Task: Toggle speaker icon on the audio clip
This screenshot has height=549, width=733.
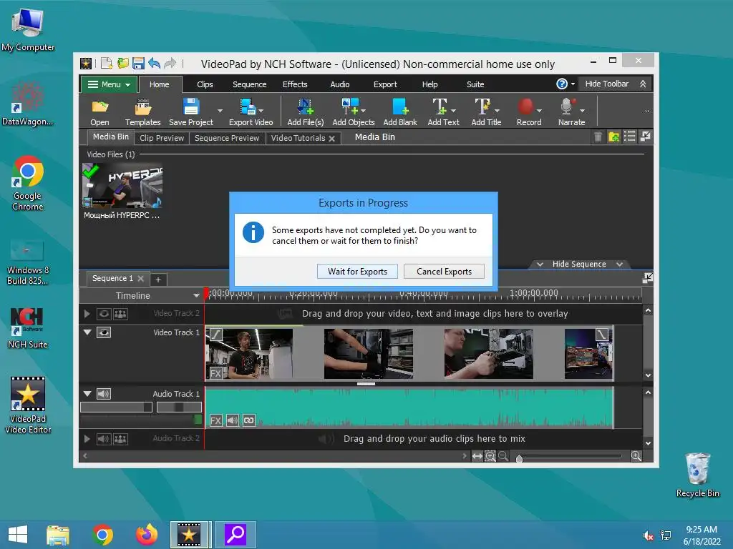Action: point(233,420)
